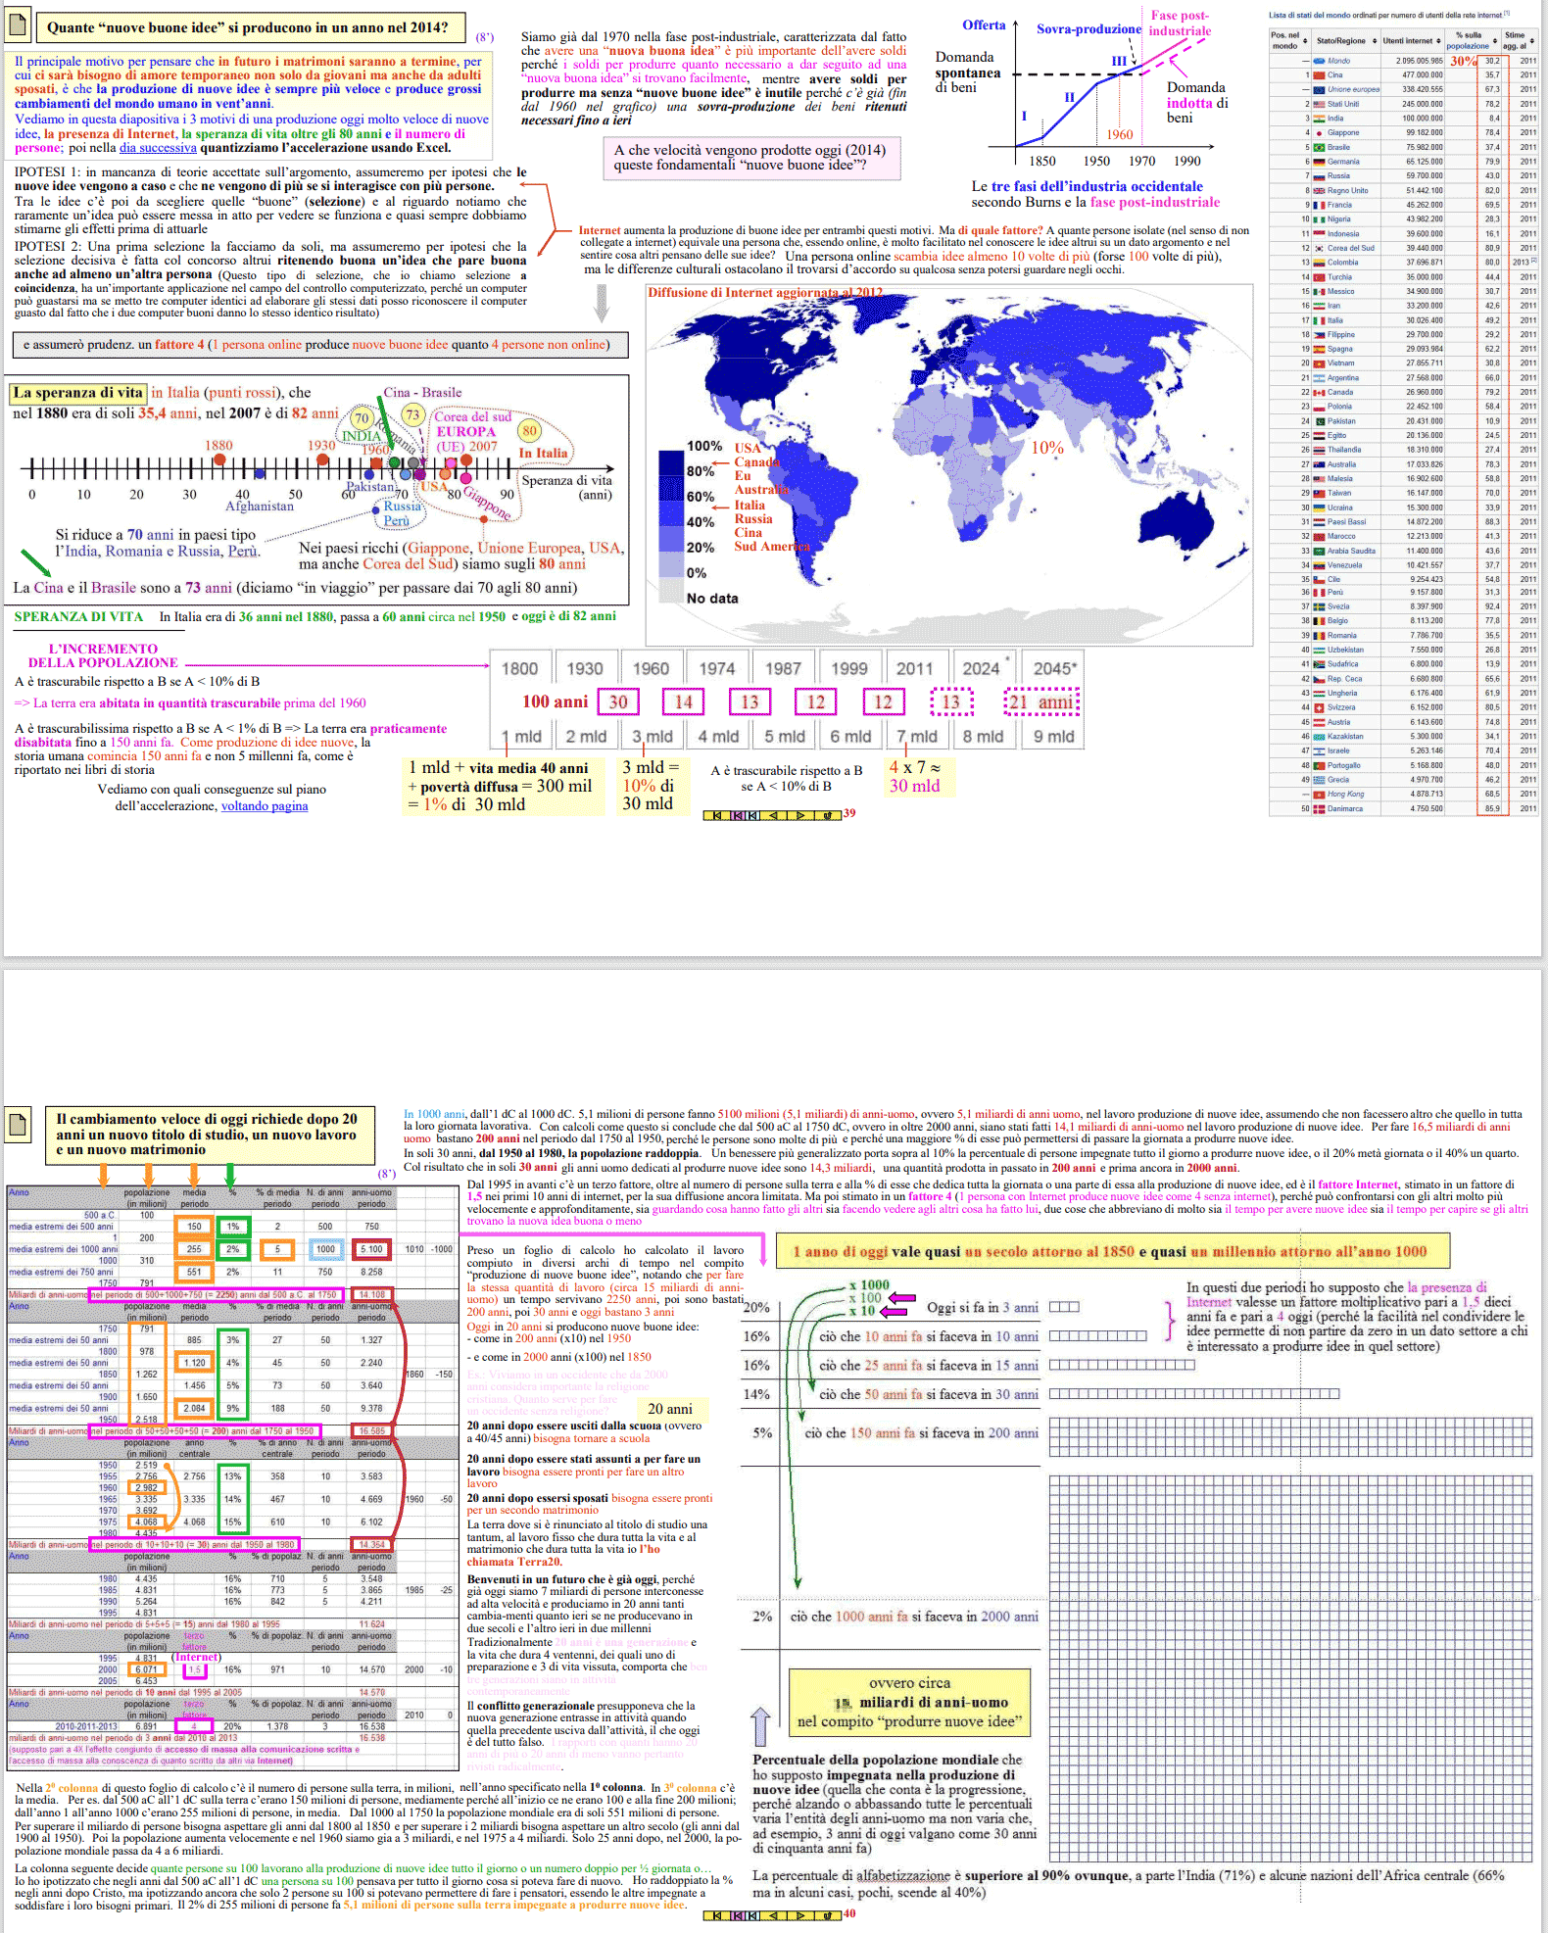Viewport: 1548px width, 1933px height.
Task: Select the '1974' year tab in timeline
Action: [717, 668]
